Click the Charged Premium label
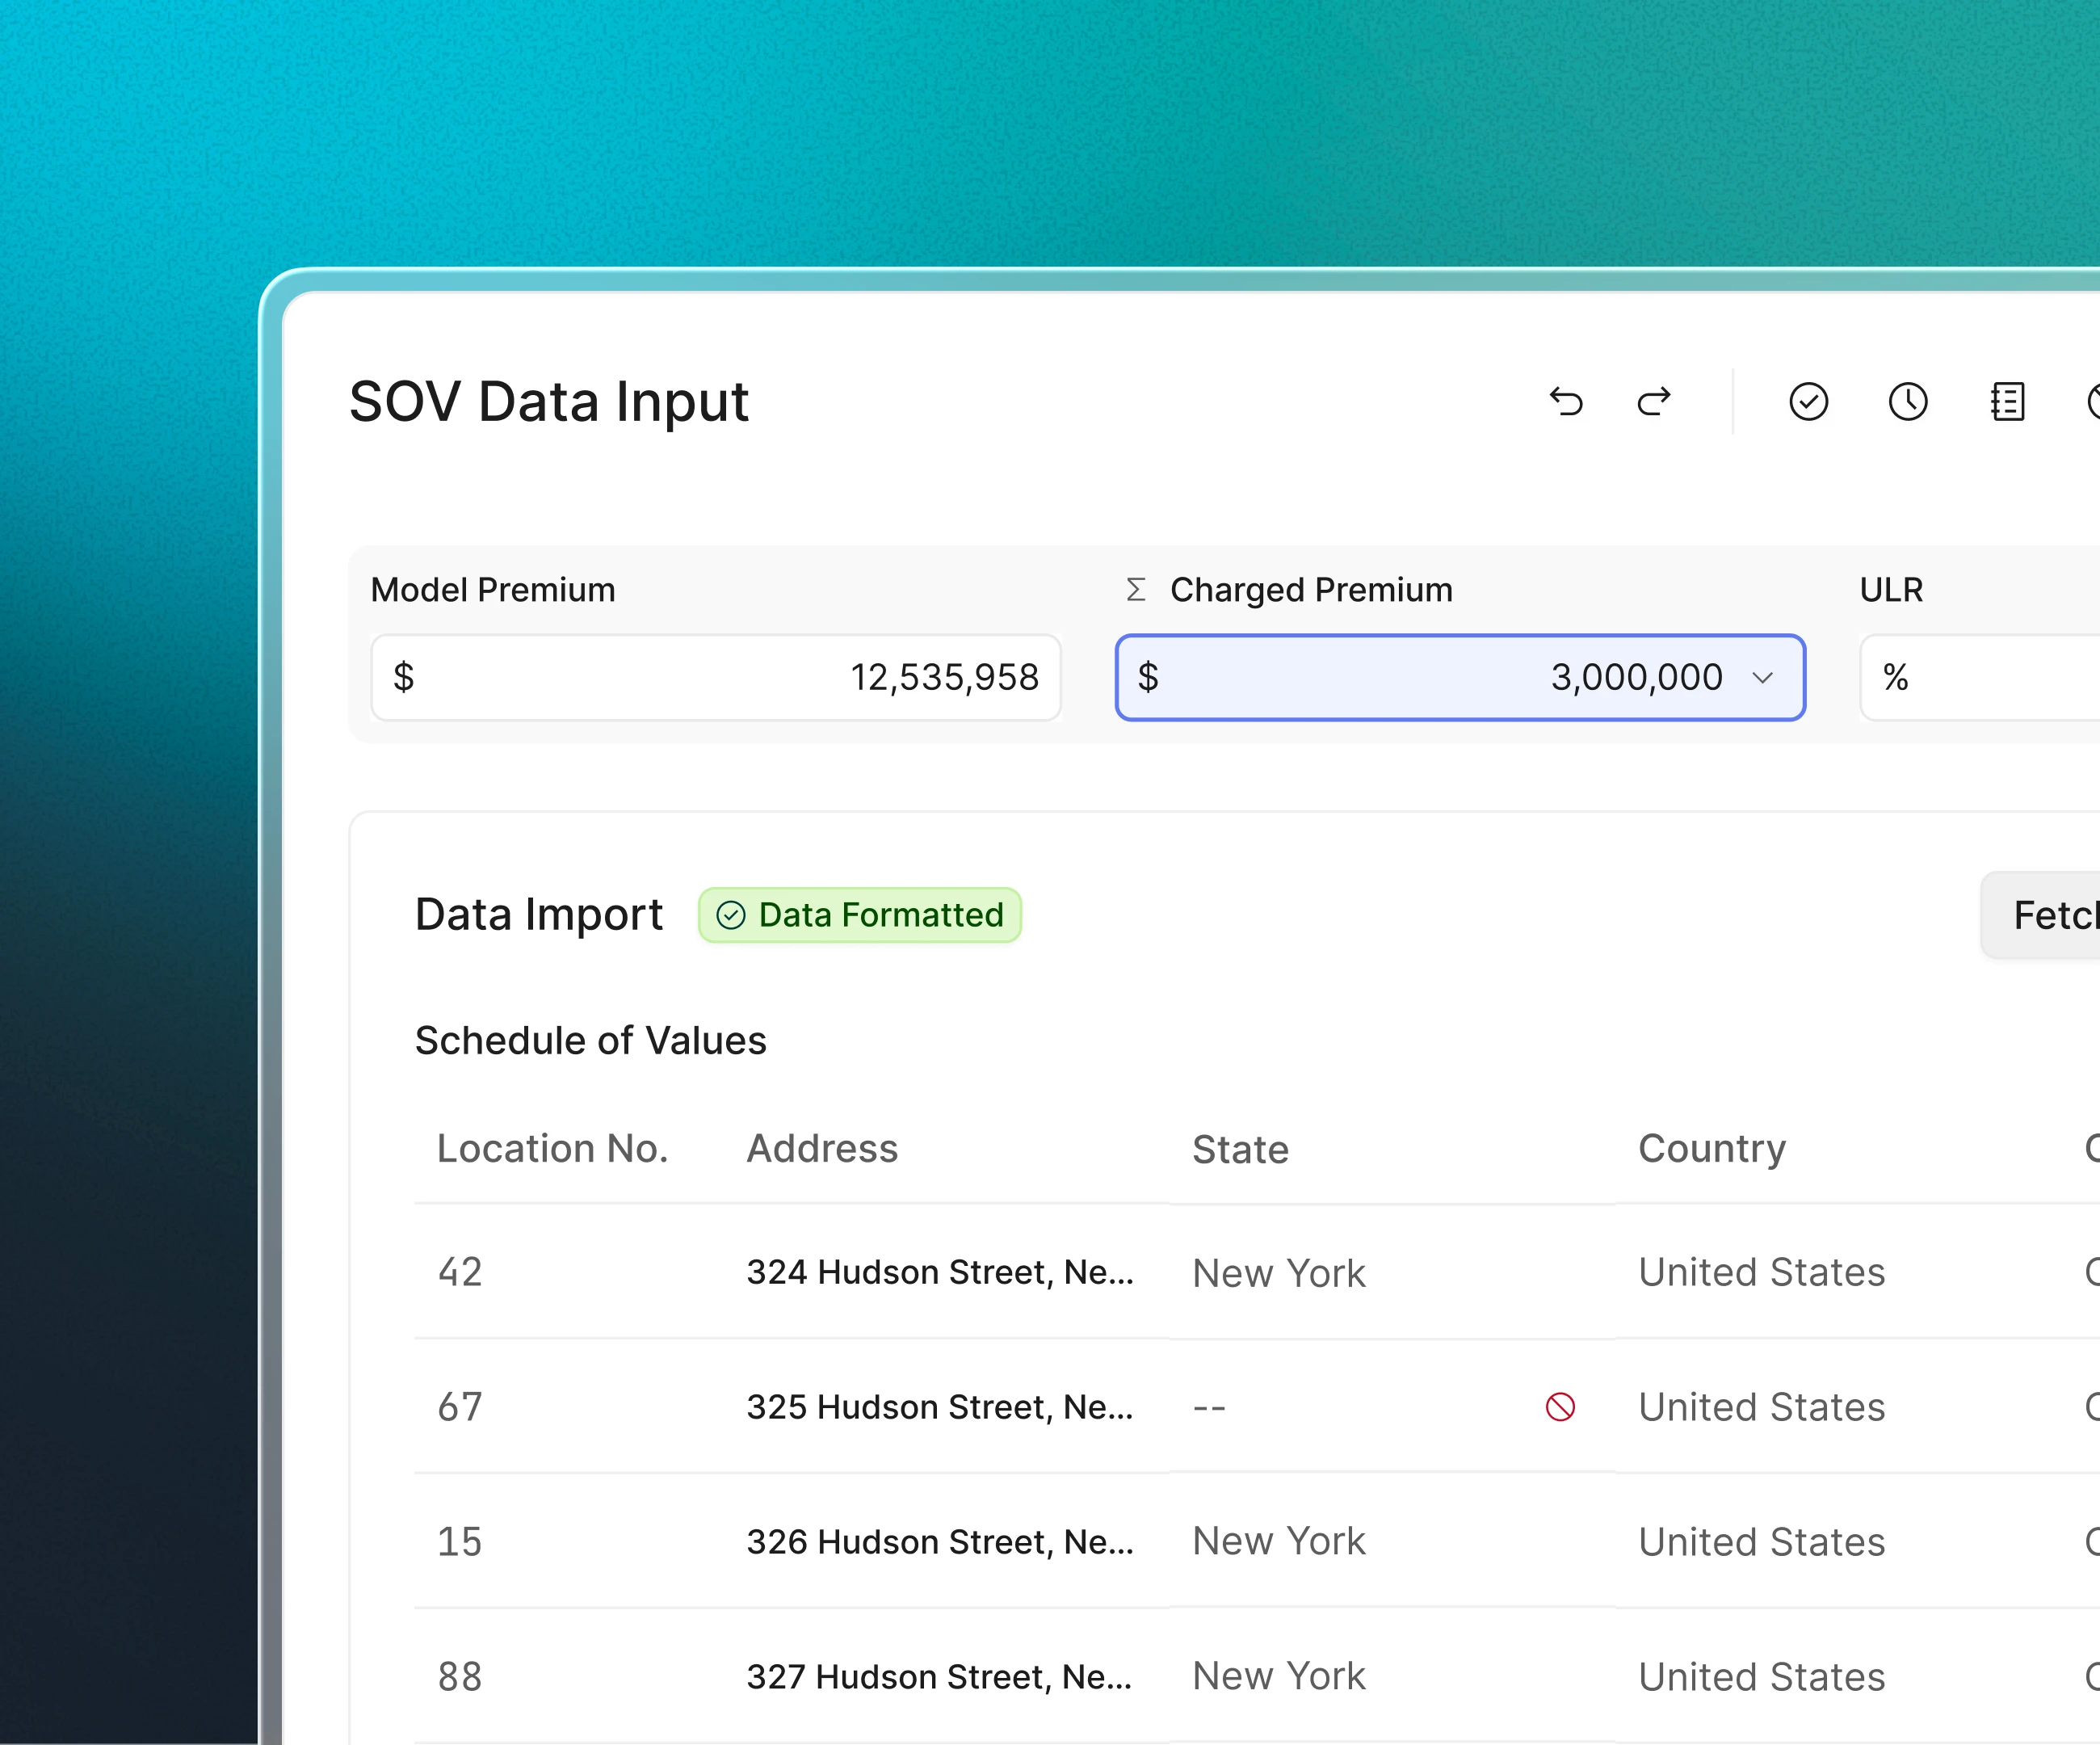The width and height of the screenshot is (2100, 1745). point(1311,590)
